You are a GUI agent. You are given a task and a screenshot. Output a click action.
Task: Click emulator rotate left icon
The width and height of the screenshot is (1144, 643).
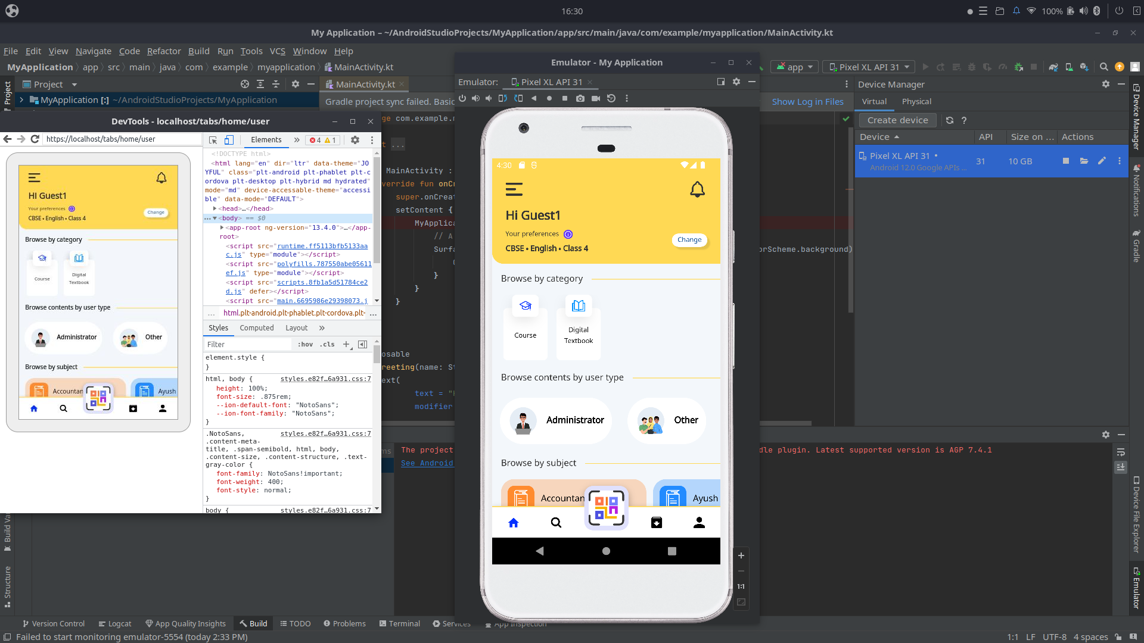pyautogui.click(x=503, y=98)
